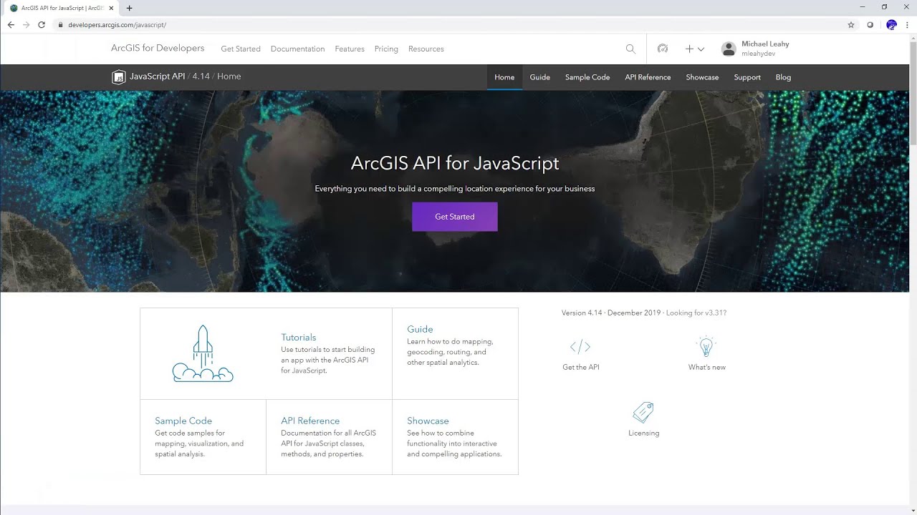Open the Features menu item
The width and height of the screenshot is (917, 515).
tap(350, 49)
